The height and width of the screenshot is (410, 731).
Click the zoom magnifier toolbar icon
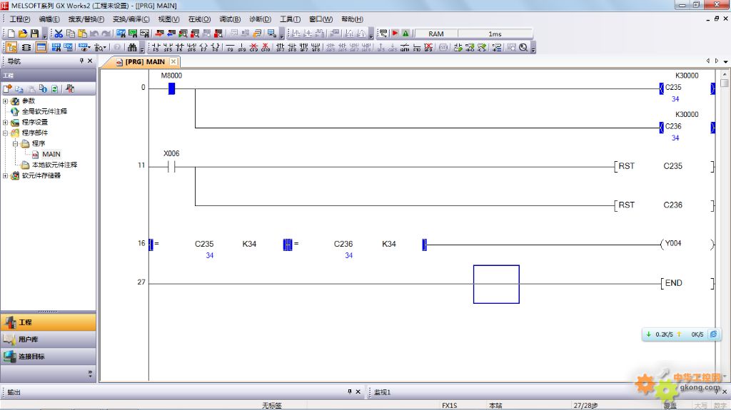click(523, 48)
